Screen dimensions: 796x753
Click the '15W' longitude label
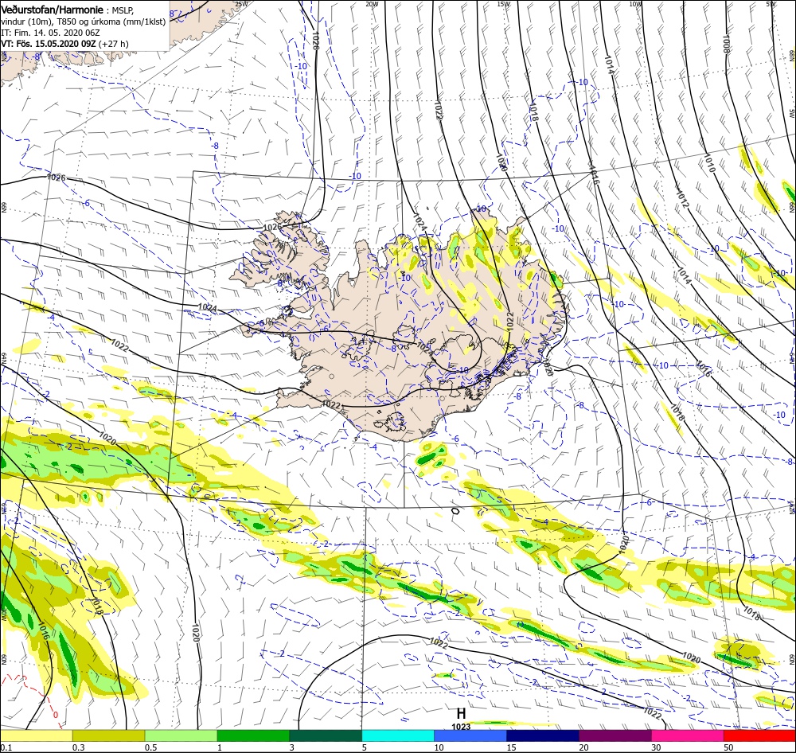(x=504, y=4)
